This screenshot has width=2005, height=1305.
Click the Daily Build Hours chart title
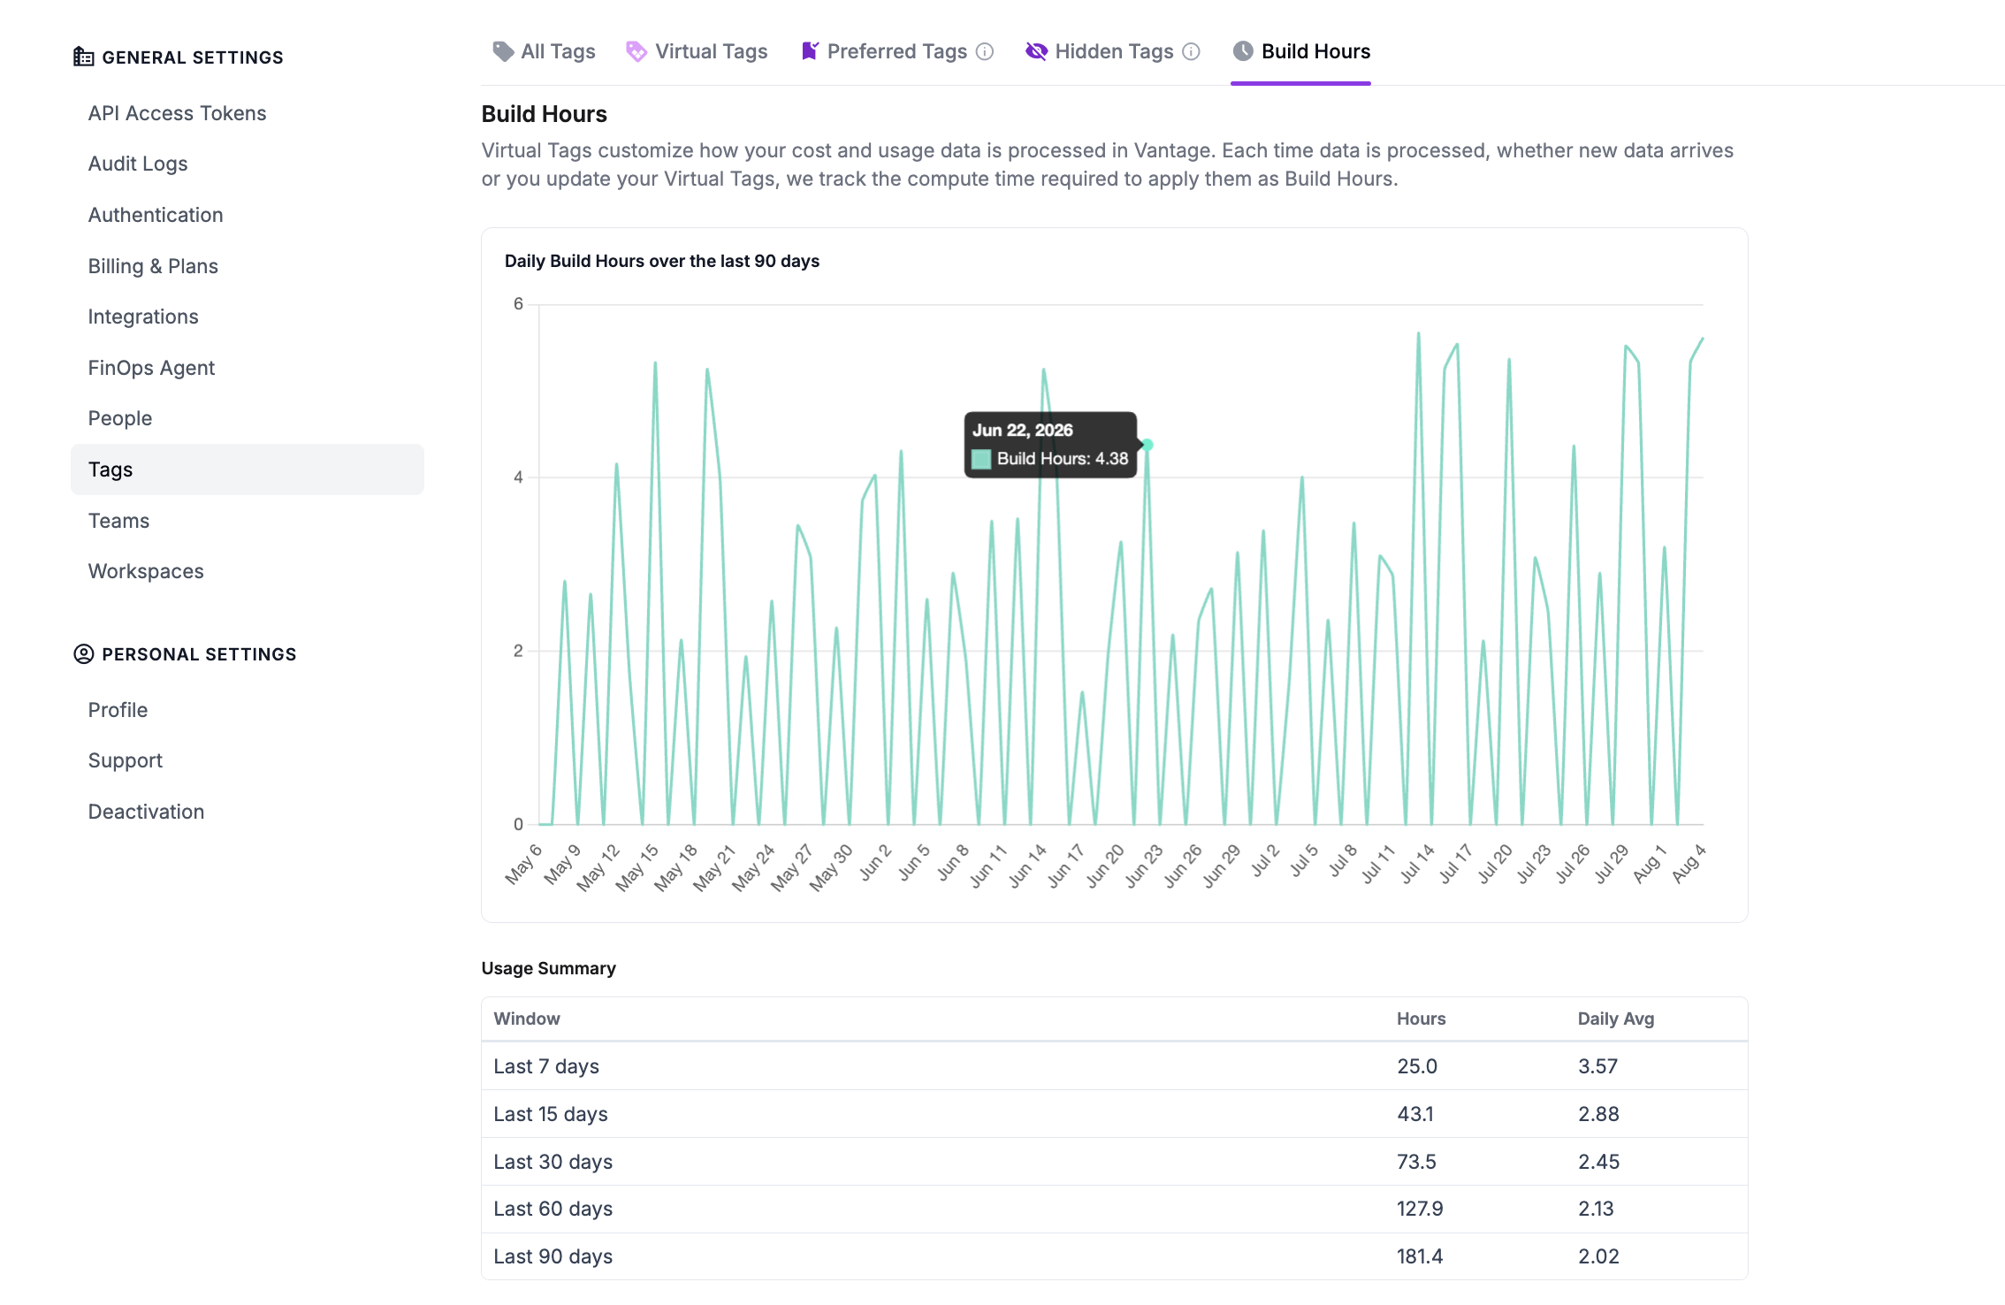[x=662, y=261]
